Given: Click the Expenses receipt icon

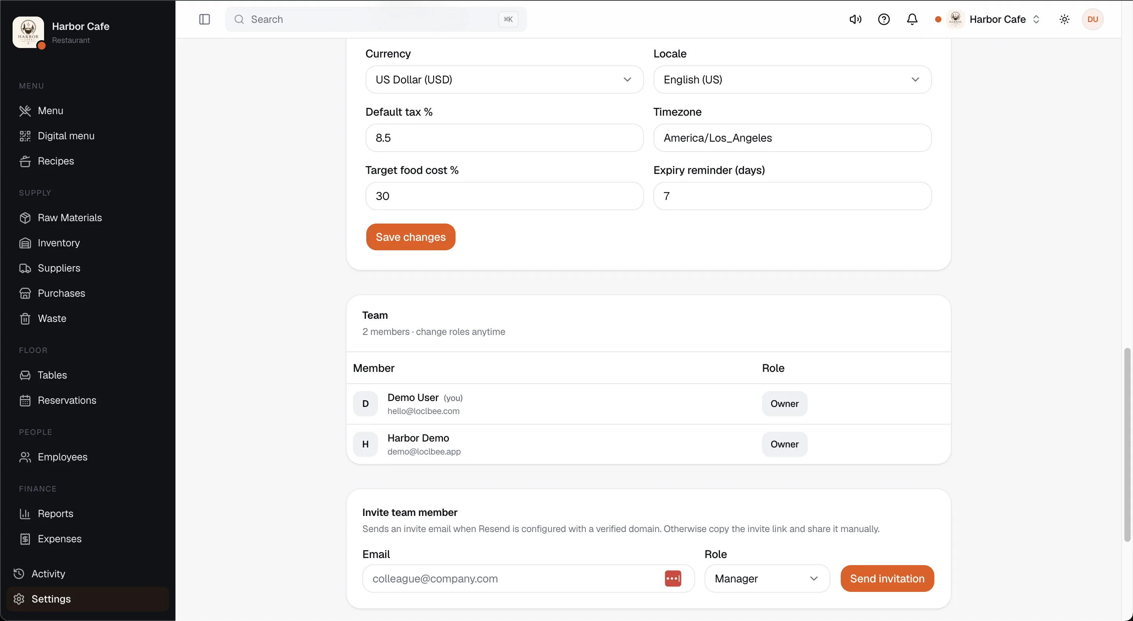Looking at the screenshot, I should coord(25,539).
